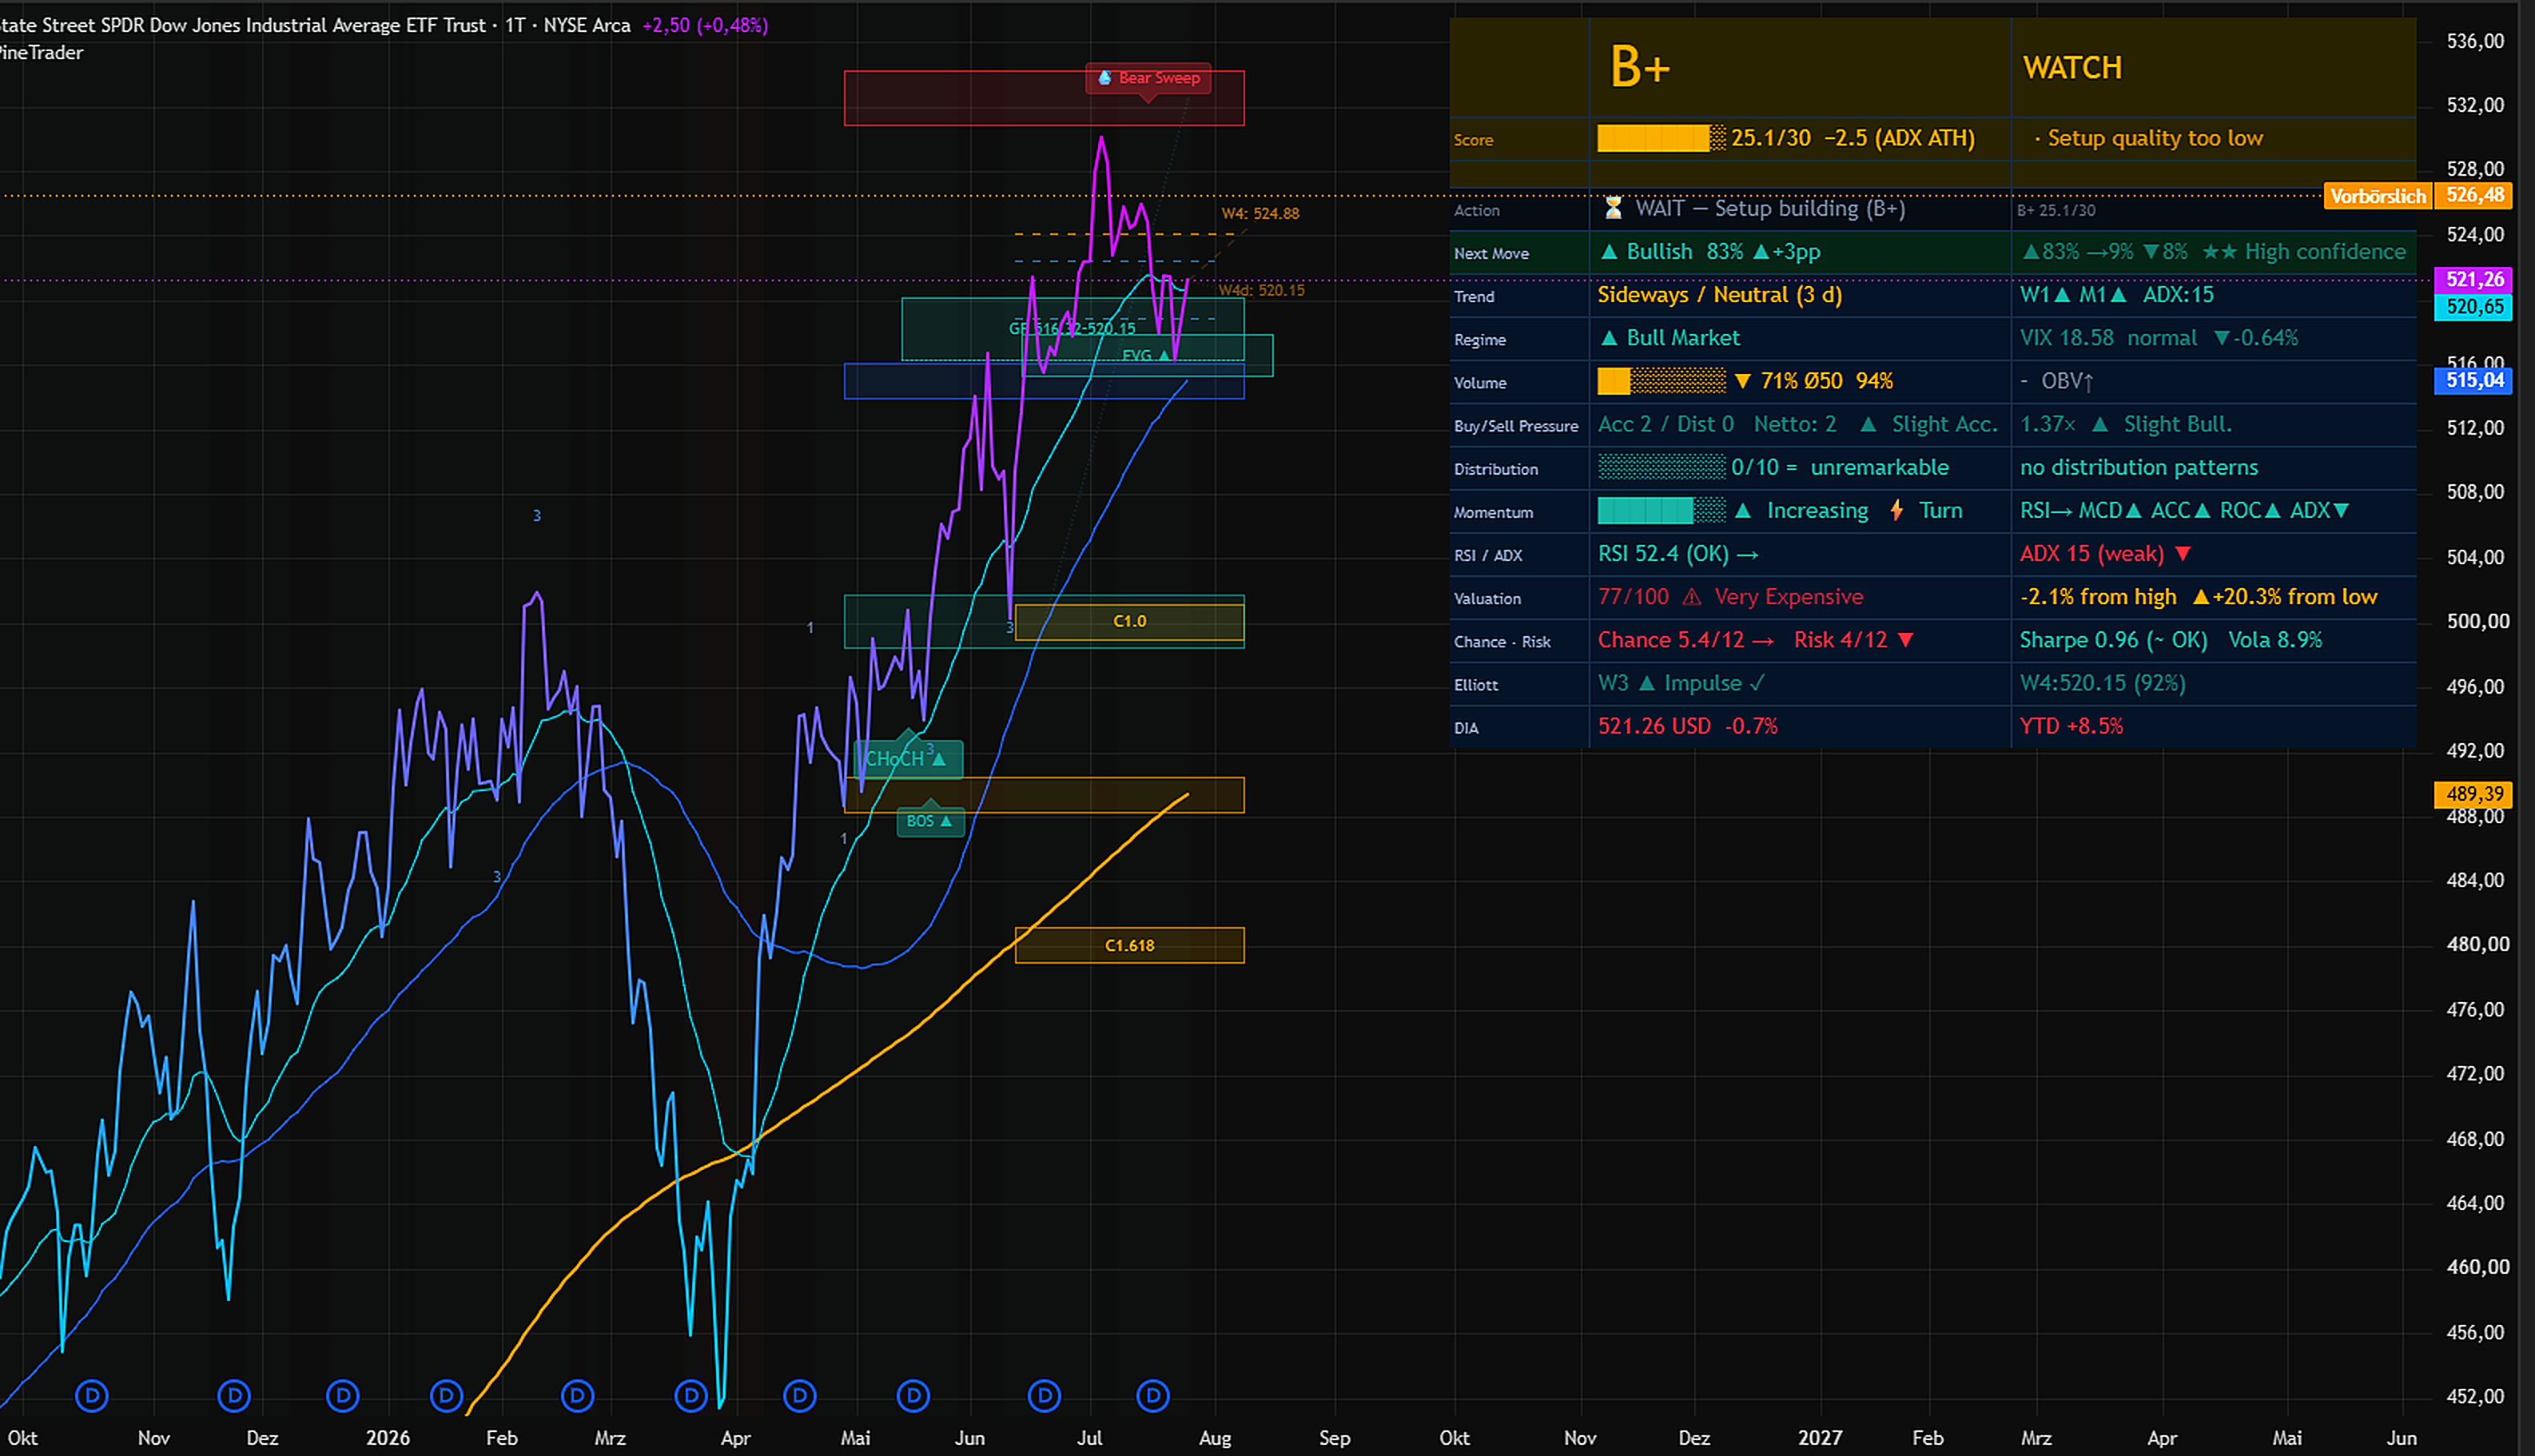Click the dividend marker between Jun and Jul
Viewport: 2535px width, 1456px height.
point(1045,1395)
